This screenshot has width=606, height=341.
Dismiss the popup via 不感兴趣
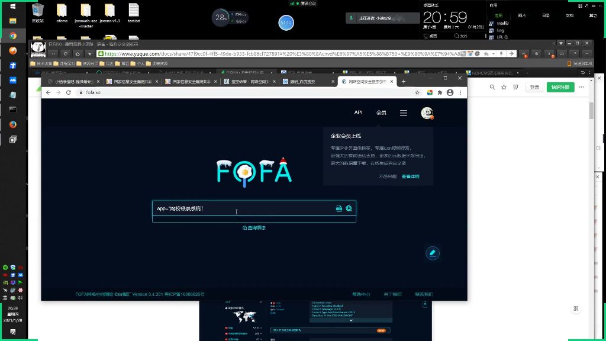387,176
